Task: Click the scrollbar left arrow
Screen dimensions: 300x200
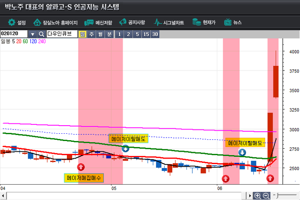Action: (x=3, y=196)
